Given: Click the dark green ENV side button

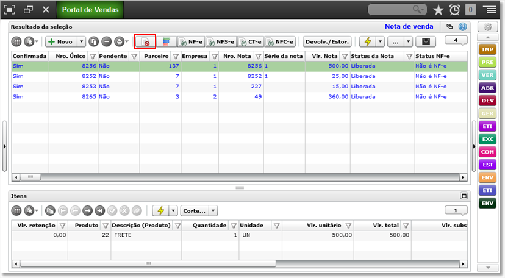Looking at the screenshot, I should point(487,203).
